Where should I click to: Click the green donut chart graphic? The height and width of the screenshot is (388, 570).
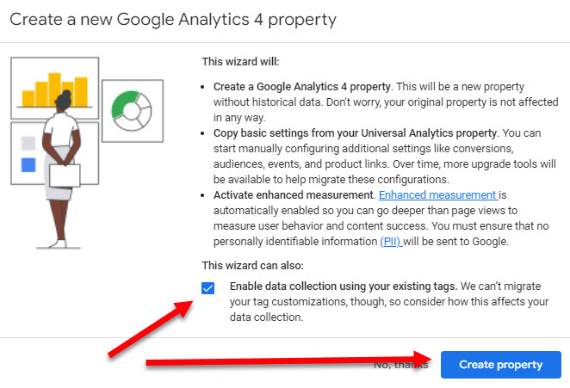click(x=132, y=109)
